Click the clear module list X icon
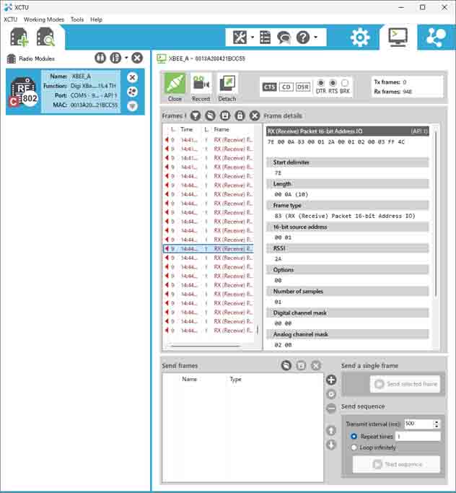Screen dimensions: 456x493 tap(136, 58)
